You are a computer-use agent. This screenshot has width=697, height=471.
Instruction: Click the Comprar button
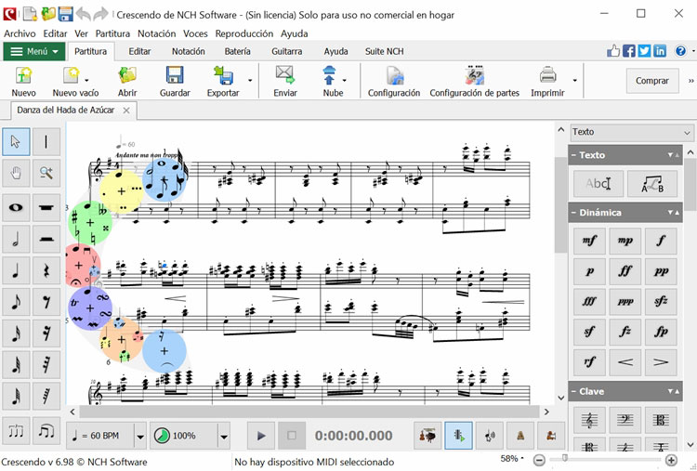tap(652, 81)
